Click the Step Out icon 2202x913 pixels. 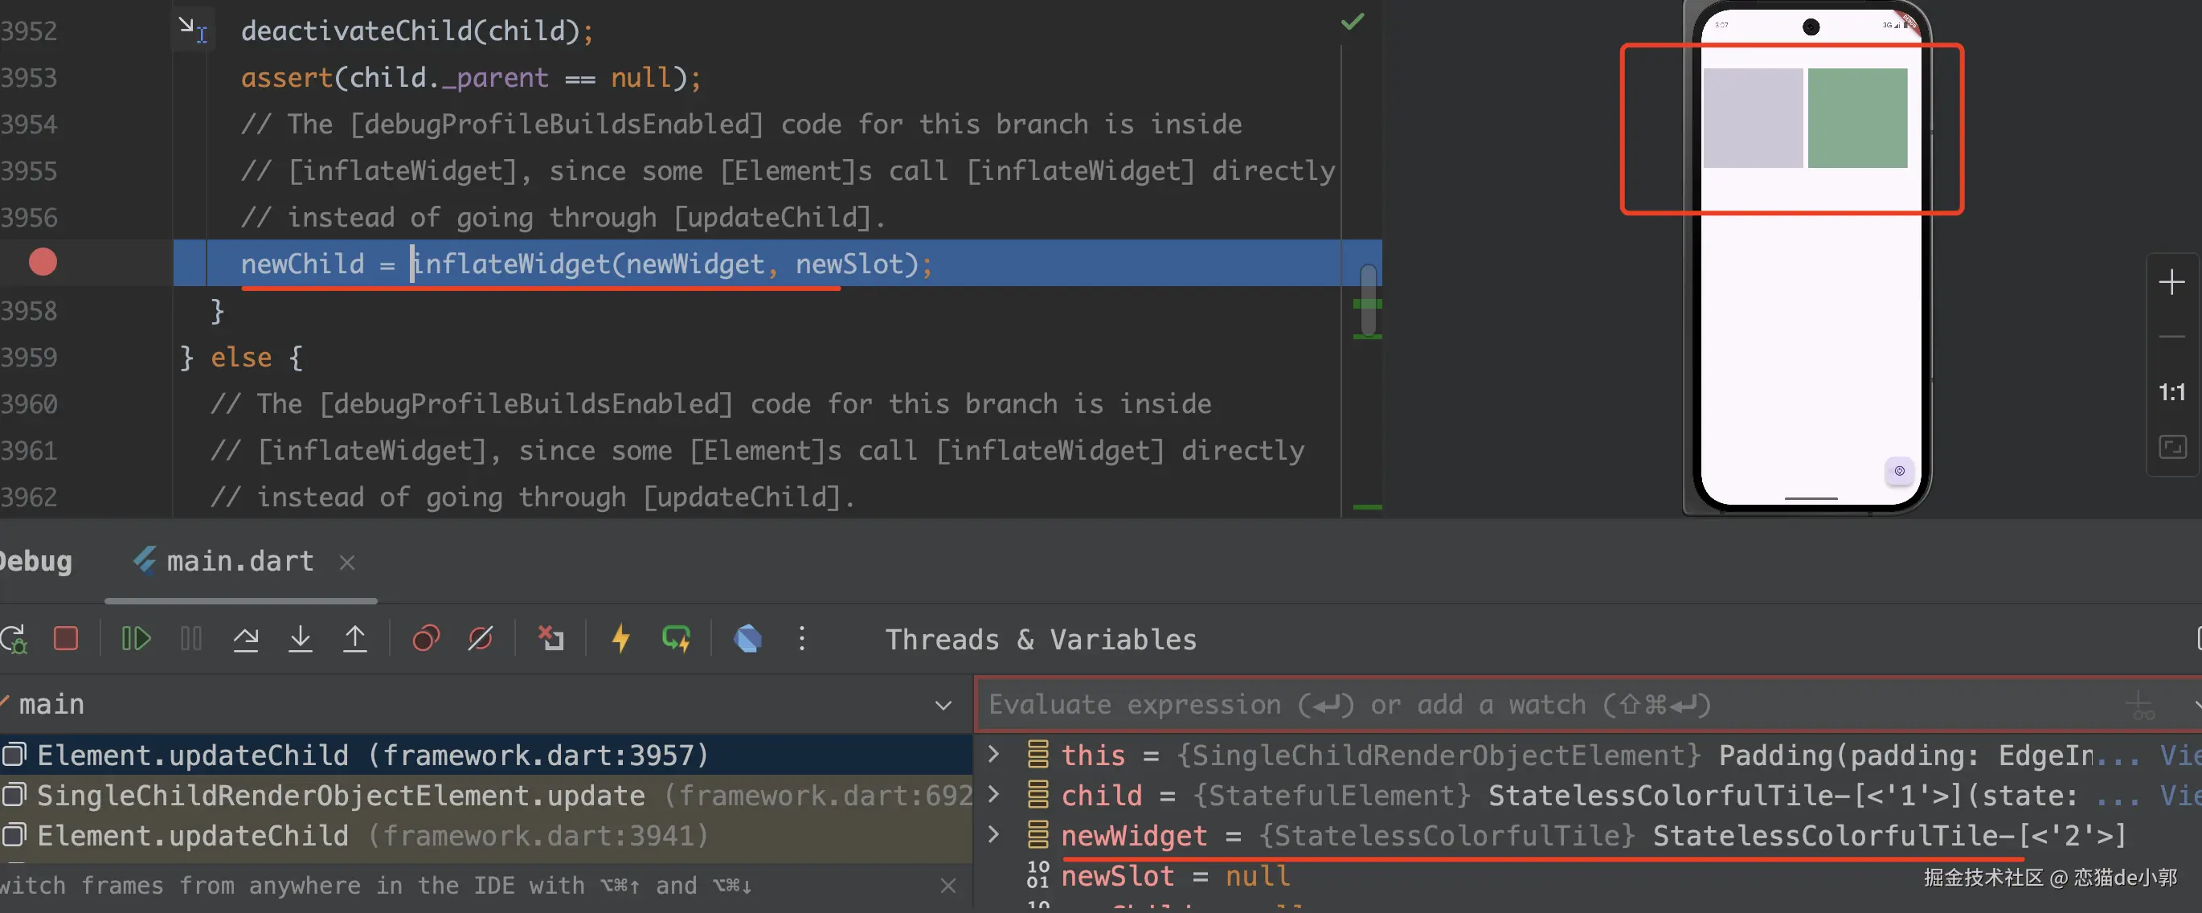pyautogui.click(x=354, y=639)
